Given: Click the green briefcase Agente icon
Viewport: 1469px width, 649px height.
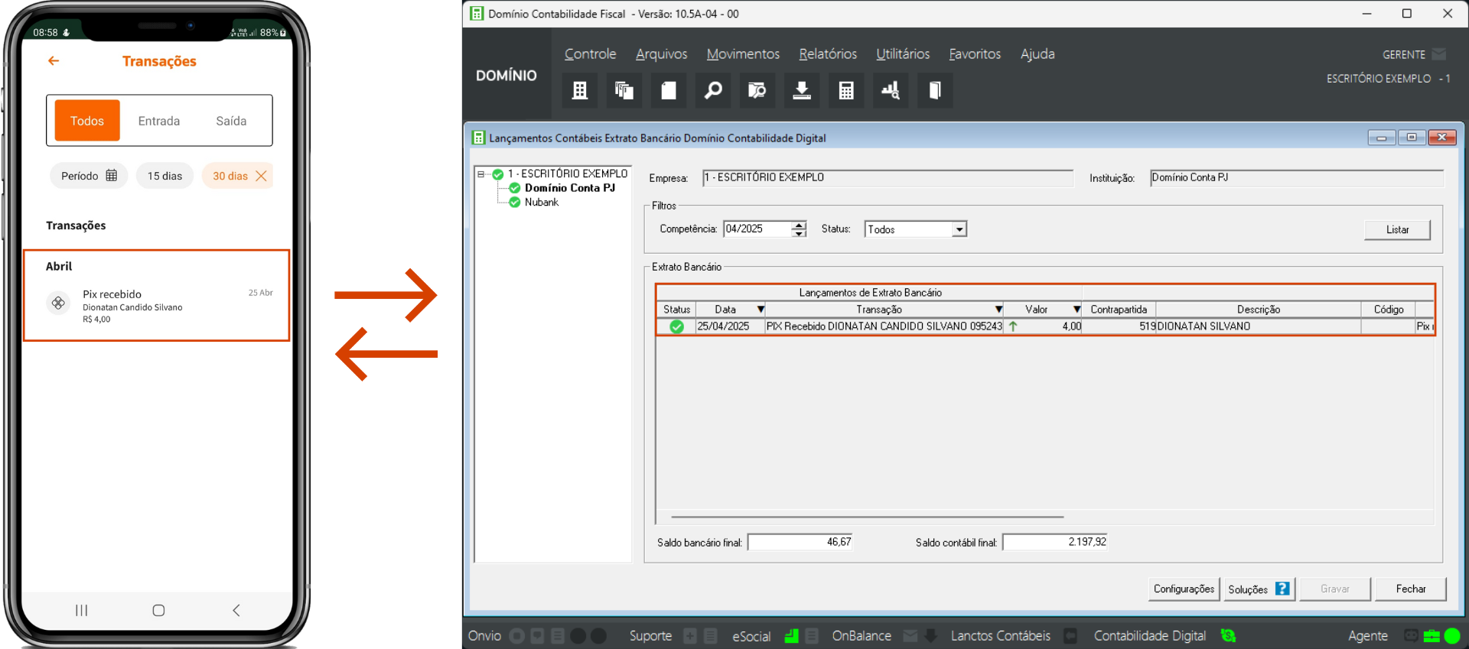Looking at the screenshot, I should click(x=1432, y=636).
